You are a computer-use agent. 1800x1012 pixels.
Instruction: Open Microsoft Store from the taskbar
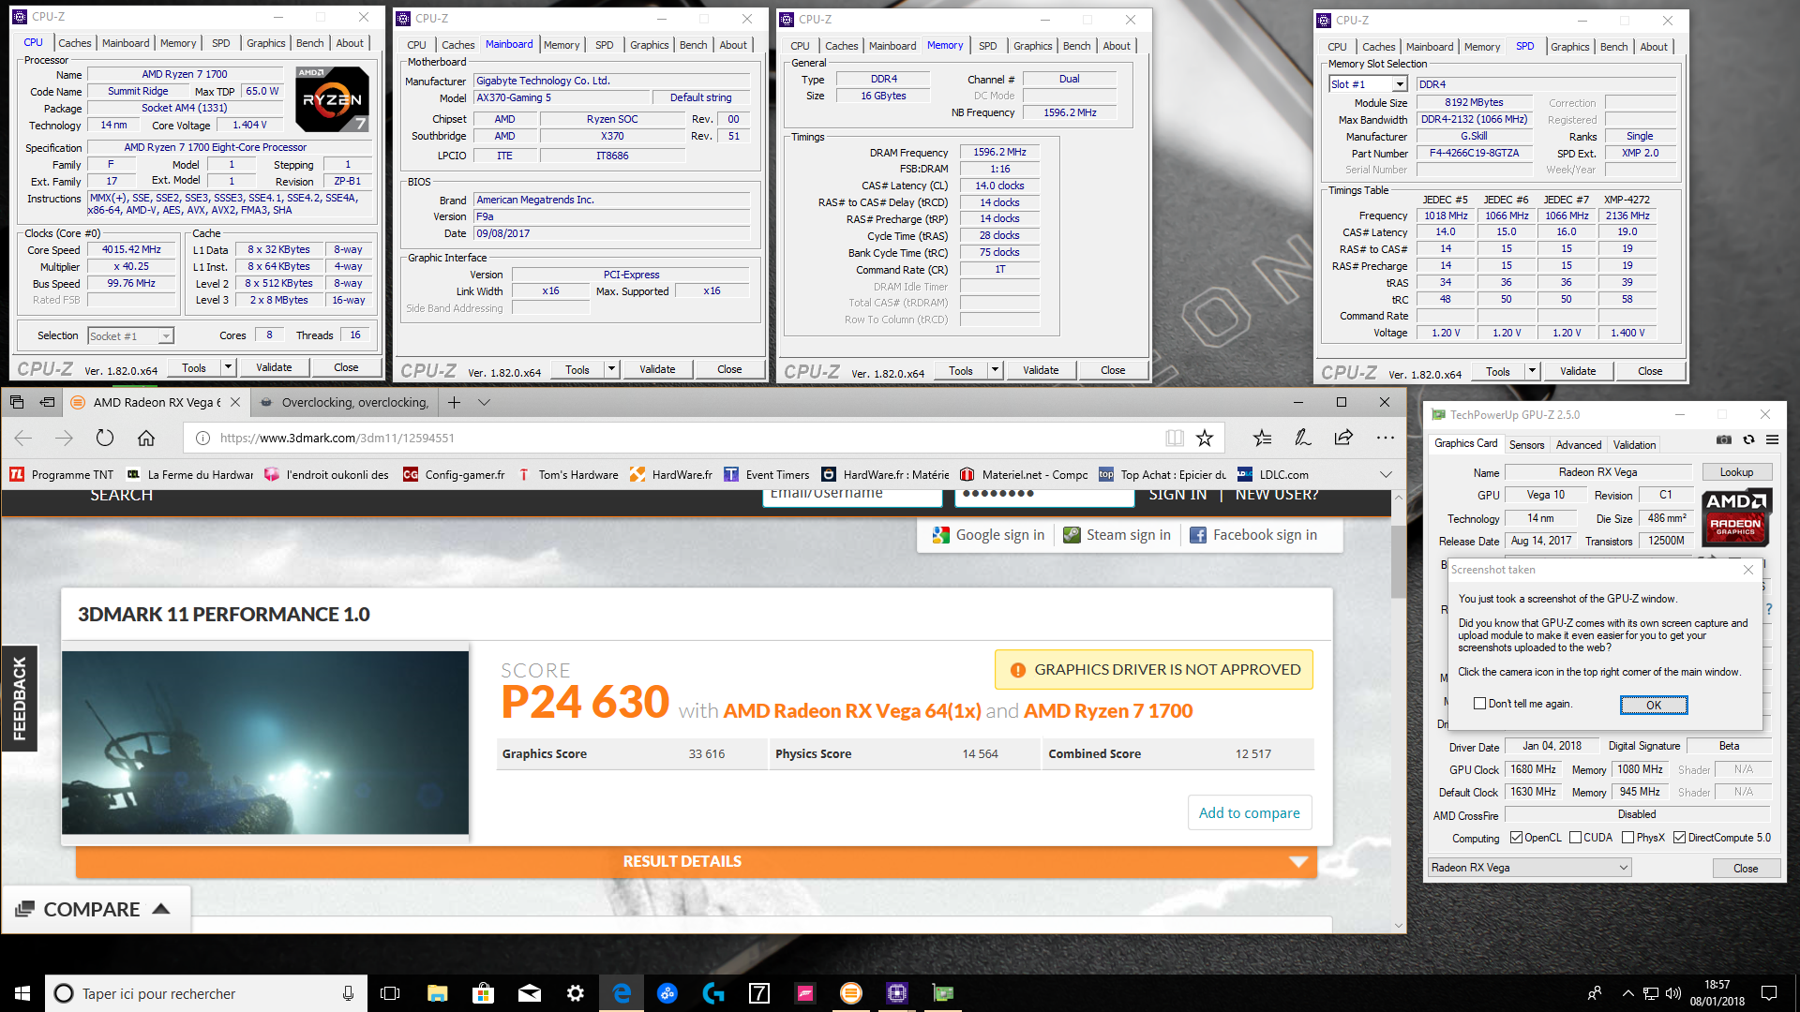point(483,993)
